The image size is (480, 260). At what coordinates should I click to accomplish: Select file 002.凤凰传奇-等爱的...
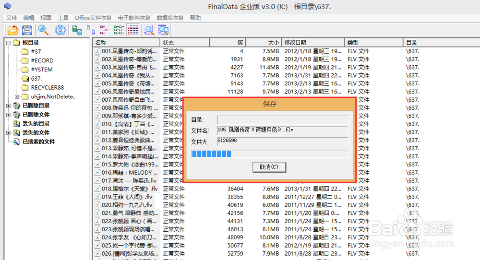pyautogui.click(x=129, y=59)
